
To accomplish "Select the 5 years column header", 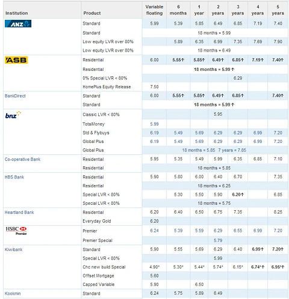I will [x=278, y=10].
